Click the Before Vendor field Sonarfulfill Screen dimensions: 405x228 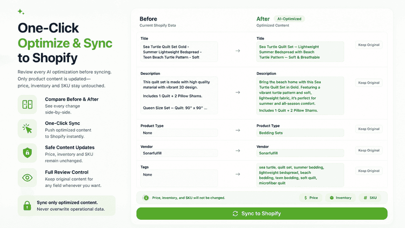pyautogui.click(x=179, y=153)
